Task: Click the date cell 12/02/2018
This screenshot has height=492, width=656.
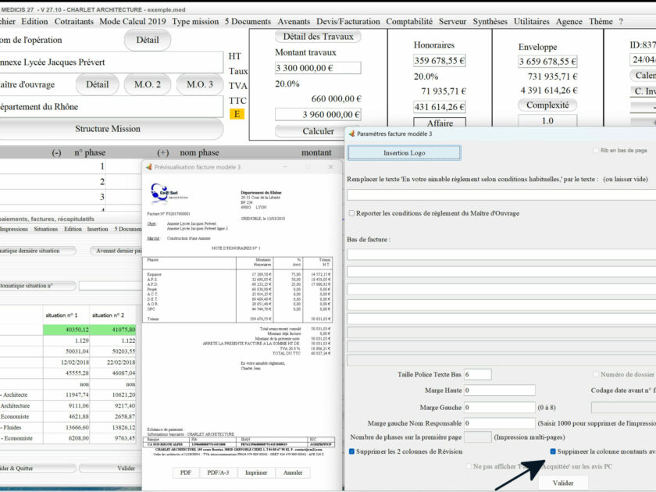Action: 66,362
